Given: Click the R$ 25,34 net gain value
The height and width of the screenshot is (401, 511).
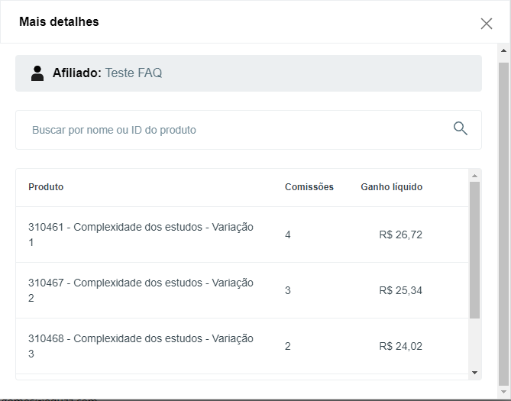Looking at the screenshot, I should (x=400, y=290).
